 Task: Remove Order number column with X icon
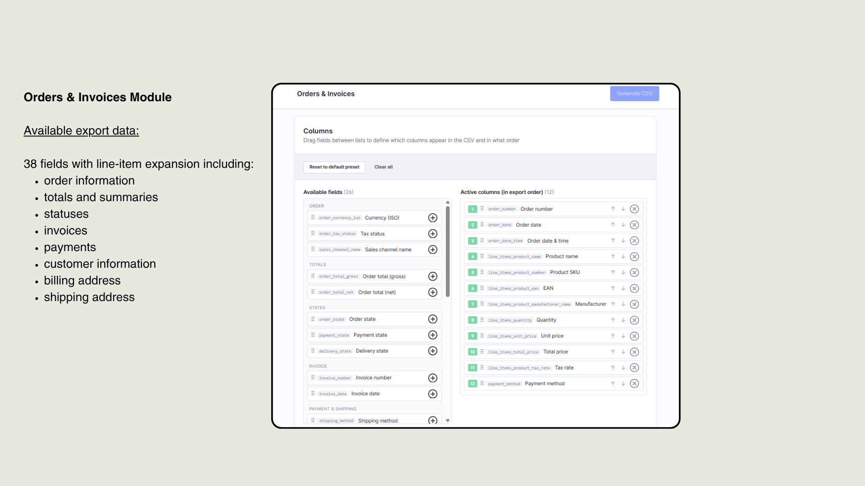634,209
